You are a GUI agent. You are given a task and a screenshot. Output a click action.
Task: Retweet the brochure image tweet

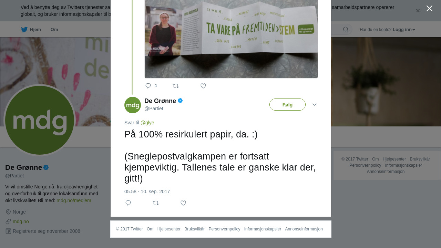(176, 86)
